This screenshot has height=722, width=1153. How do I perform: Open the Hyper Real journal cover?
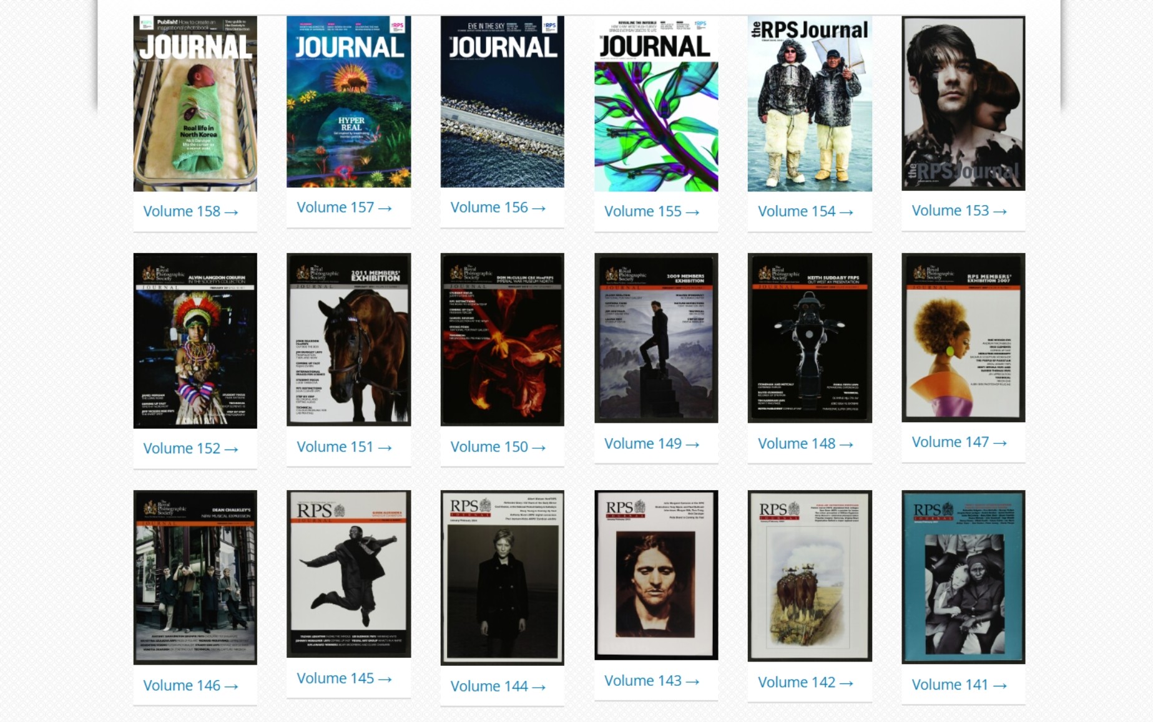tap(348, 102)
